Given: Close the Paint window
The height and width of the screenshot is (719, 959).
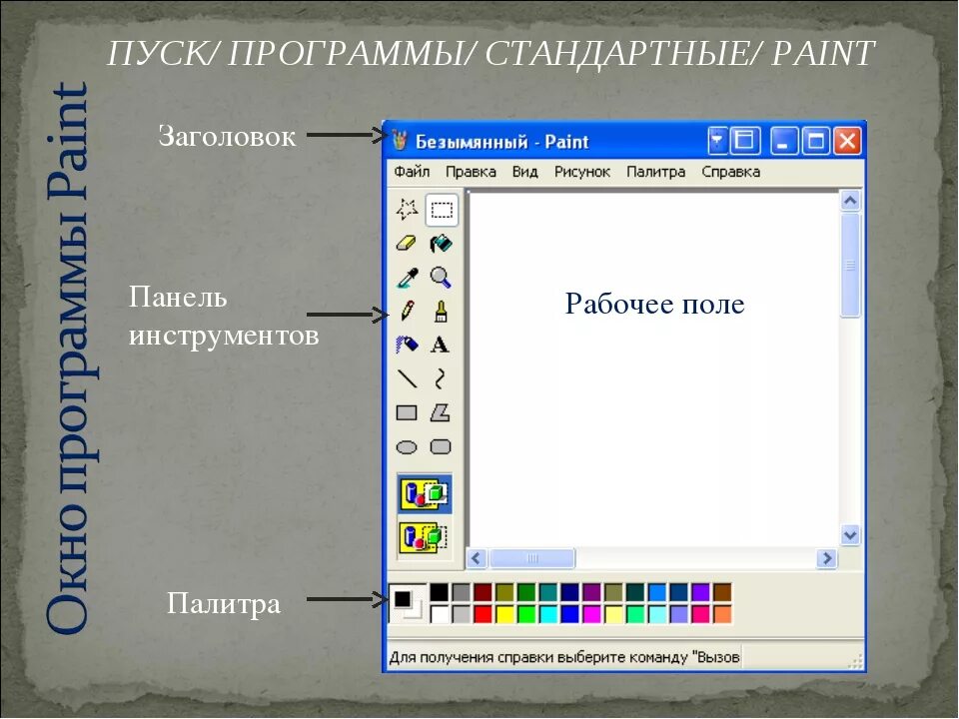Looking at the screenshot, I should pos(847,141).
